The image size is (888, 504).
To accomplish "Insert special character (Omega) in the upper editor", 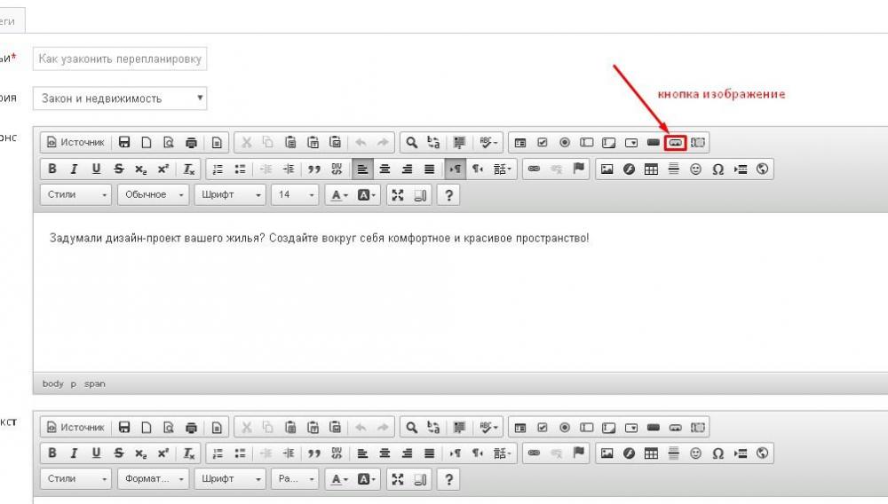I will (718, 169).
